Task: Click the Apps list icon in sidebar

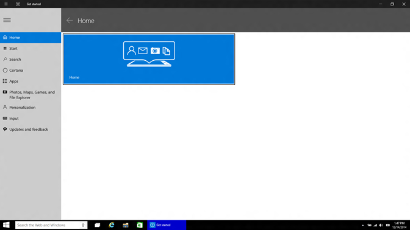Action: point(5,81)
